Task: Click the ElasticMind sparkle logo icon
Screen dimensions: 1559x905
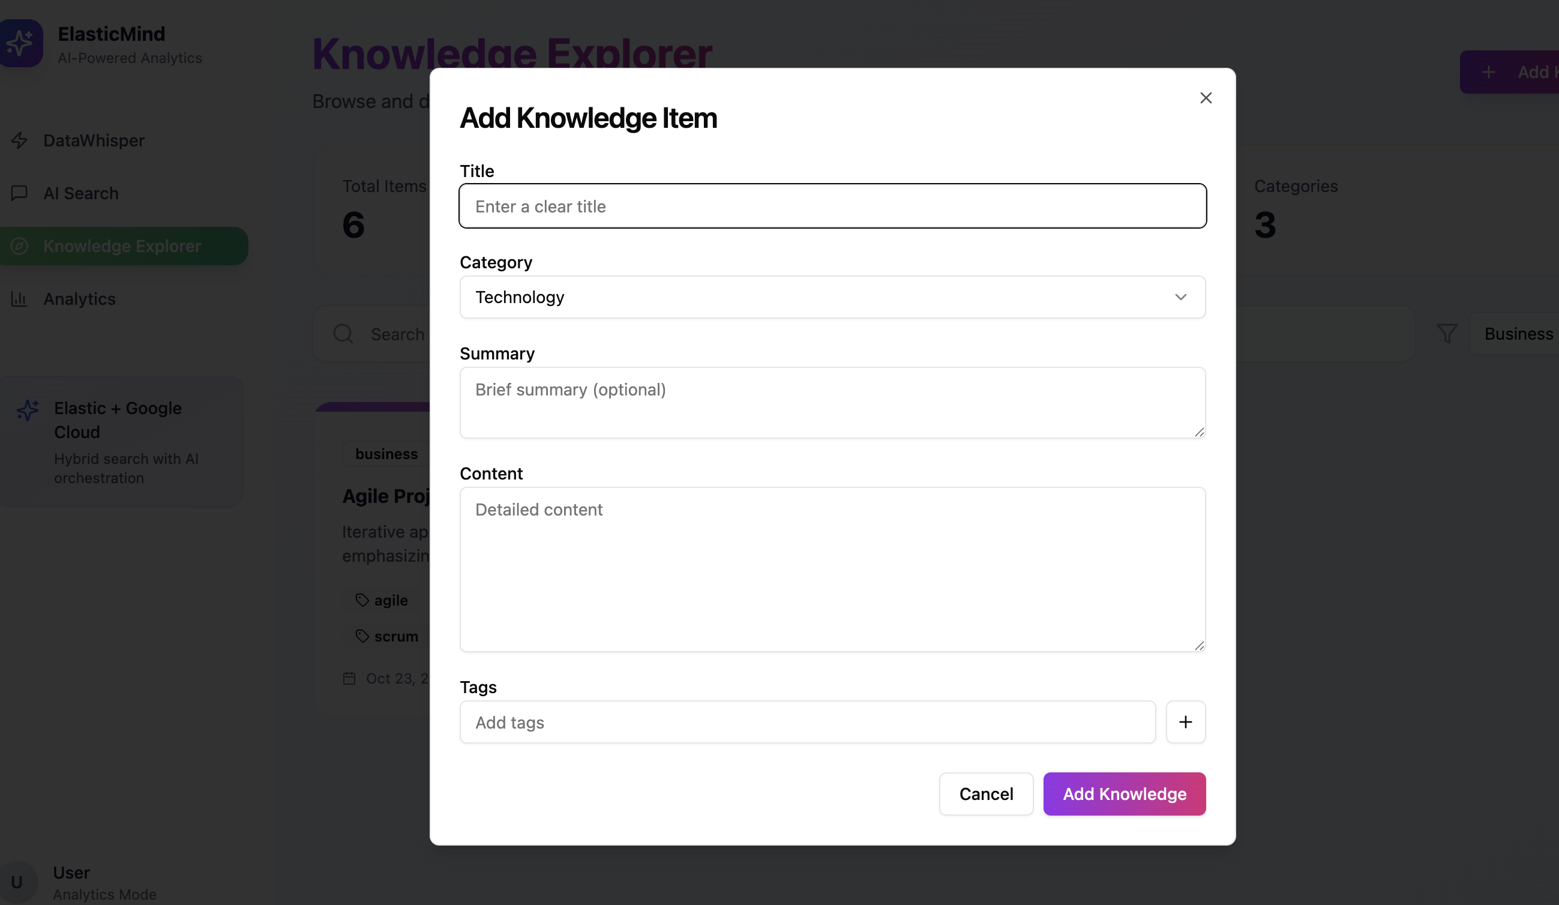Action: tap(20, 43)
